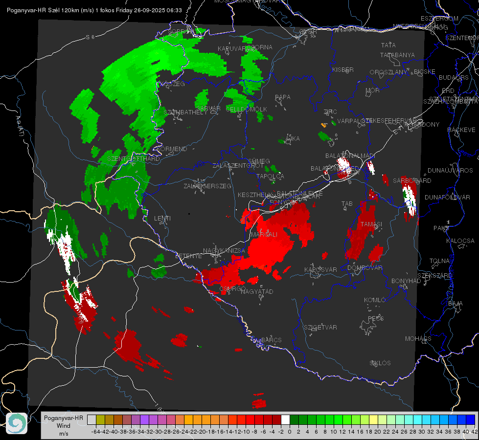This screenshot has width=479, height=440.
Task: Choose the yellow 18–20 m/s legend swatch
Action: 374,420
